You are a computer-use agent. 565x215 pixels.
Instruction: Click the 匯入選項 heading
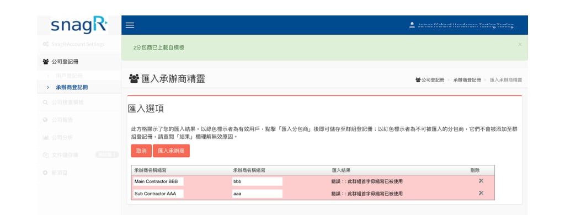pos(146,109)
